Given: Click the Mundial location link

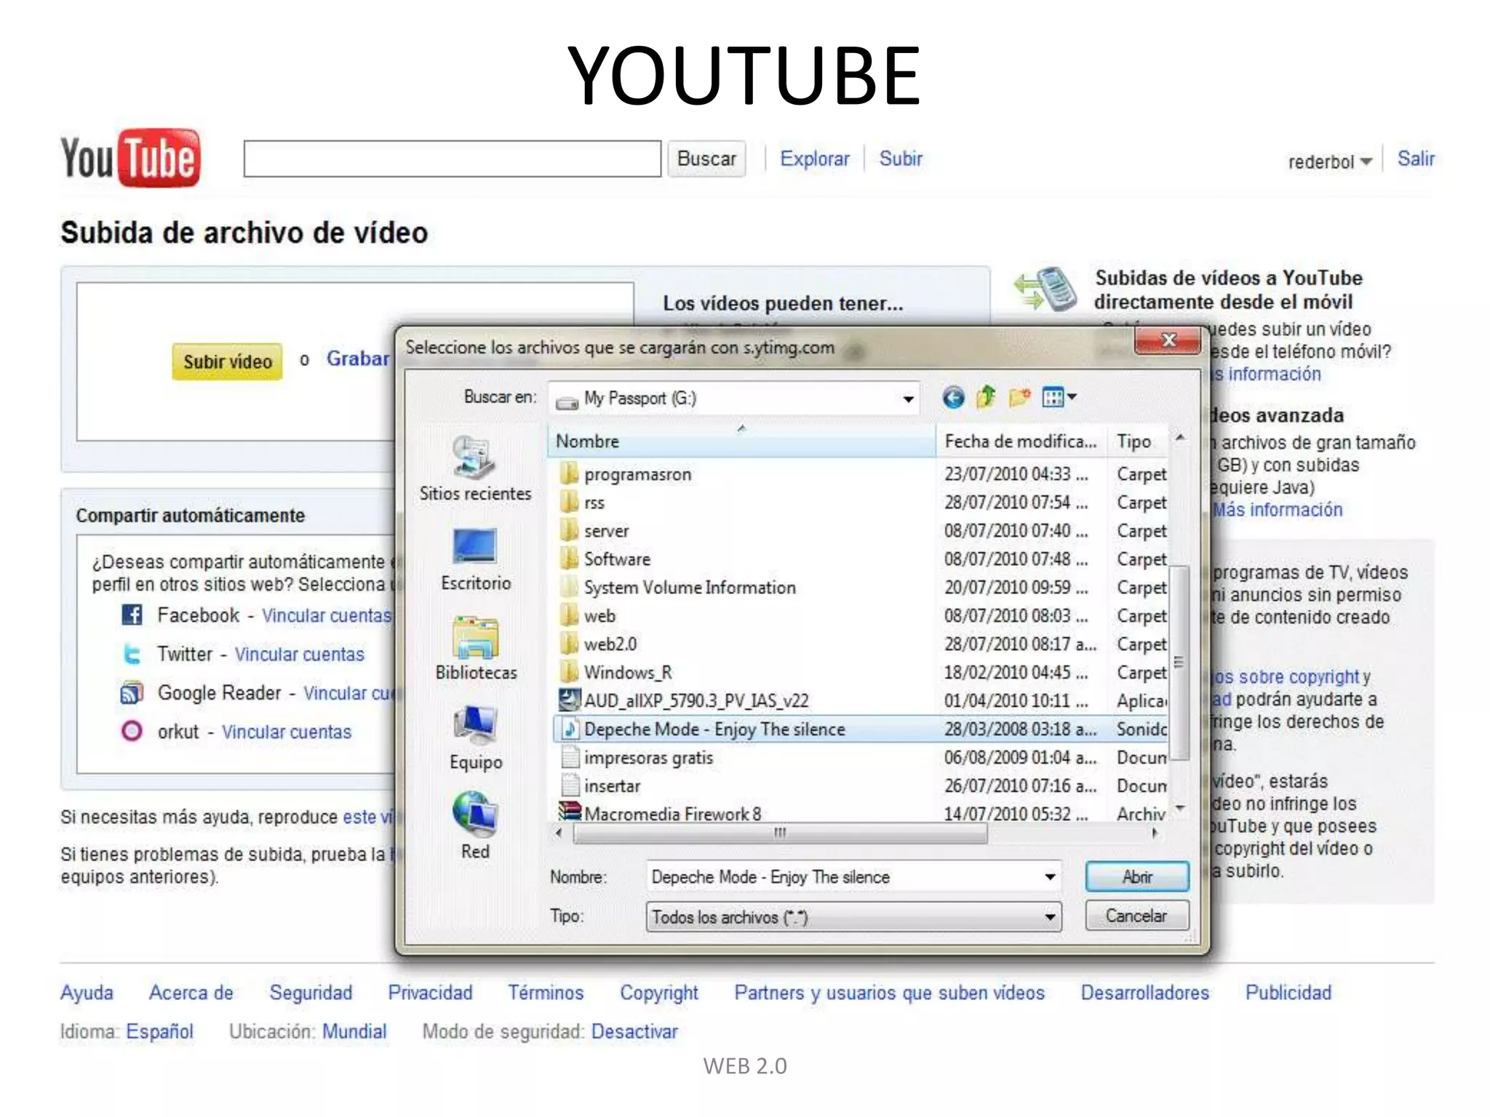Looking at the screenshot, I should click(354, 1031).
